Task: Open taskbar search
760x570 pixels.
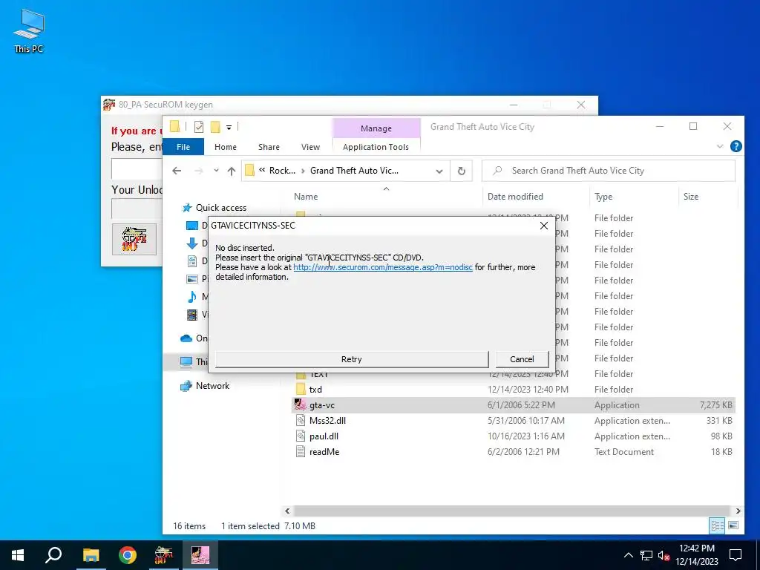Action: click(x=53, y=555)
